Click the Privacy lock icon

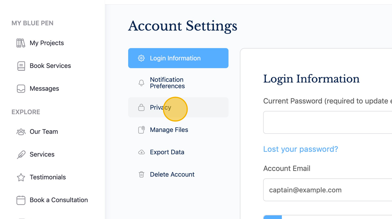pyautogui.click(x=141, y=107)
